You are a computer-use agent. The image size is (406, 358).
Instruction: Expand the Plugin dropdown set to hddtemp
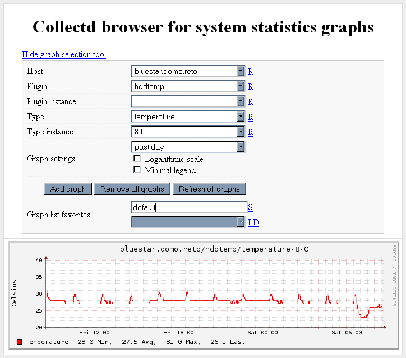tap(188, 86)
